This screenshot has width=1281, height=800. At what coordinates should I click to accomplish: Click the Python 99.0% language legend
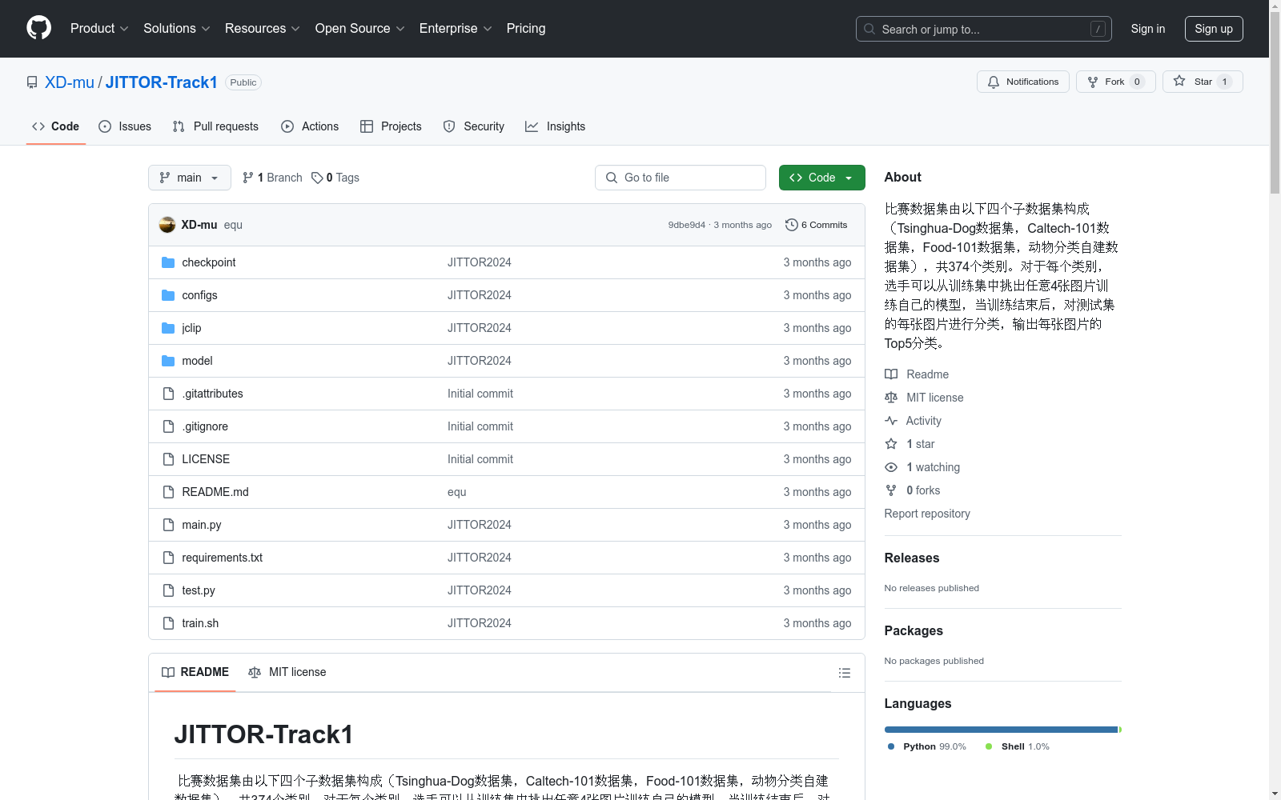[x=927, y=746]
